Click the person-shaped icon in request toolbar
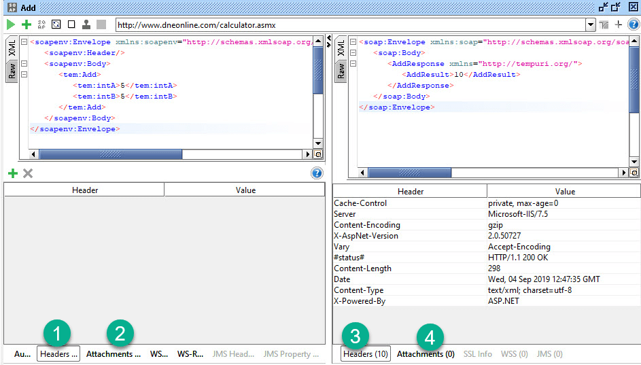641x365 pixels. tap(86, 24)
